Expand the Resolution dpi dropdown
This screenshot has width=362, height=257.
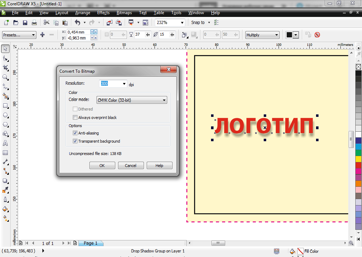[124, 84]
